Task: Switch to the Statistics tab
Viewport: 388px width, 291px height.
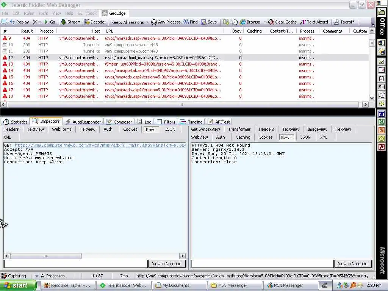Action: [x=15, y=122]
